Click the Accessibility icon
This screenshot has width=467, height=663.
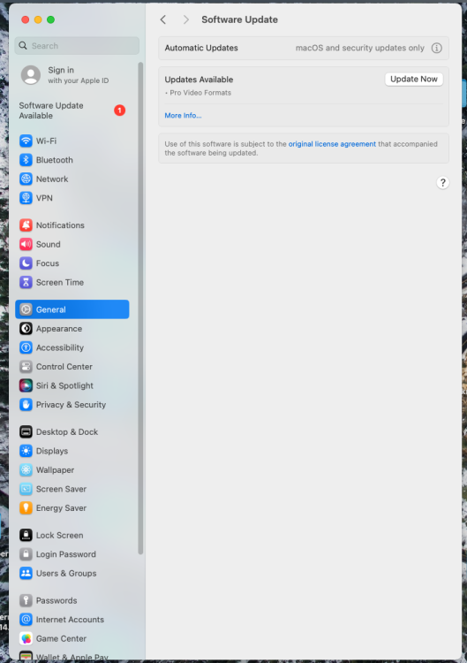point(26,347)
